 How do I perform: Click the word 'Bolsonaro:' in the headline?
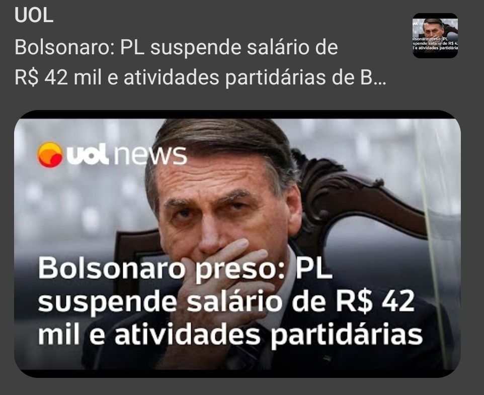coord(64,48)
